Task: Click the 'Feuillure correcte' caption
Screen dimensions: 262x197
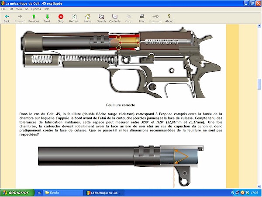Action: click(x=121, y=105)
